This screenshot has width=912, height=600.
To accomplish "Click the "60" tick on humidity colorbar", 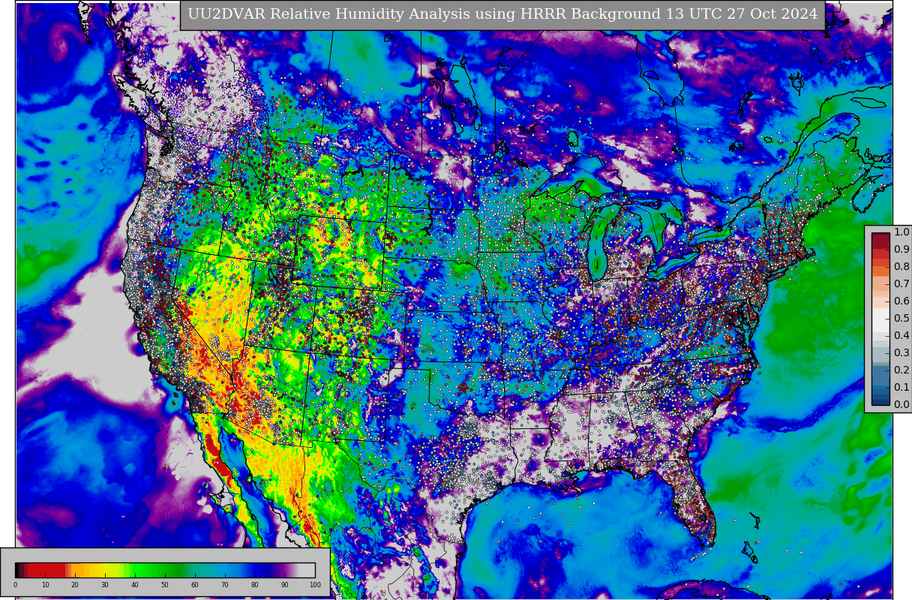I will pyautogui.click(x=195, y=585).
